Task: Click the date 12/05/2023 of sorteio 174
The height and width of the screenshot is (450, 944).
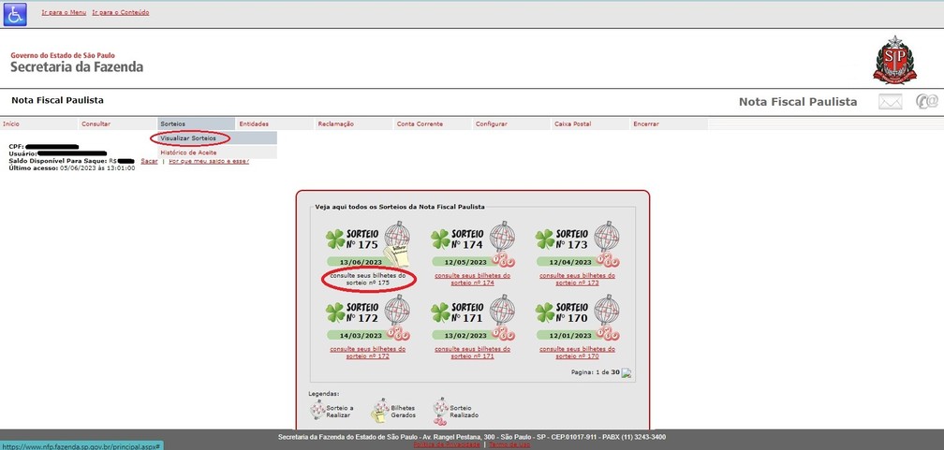Action: coord(466,262)
